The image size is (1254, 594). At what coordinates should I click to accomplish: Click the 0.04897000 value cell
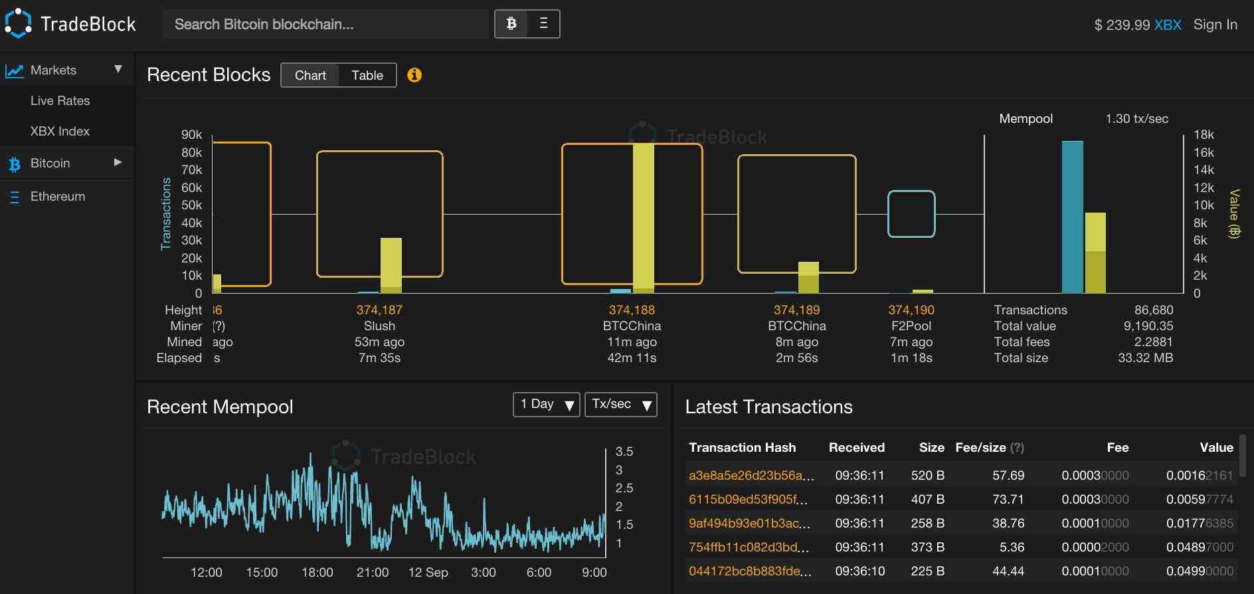1200,547
